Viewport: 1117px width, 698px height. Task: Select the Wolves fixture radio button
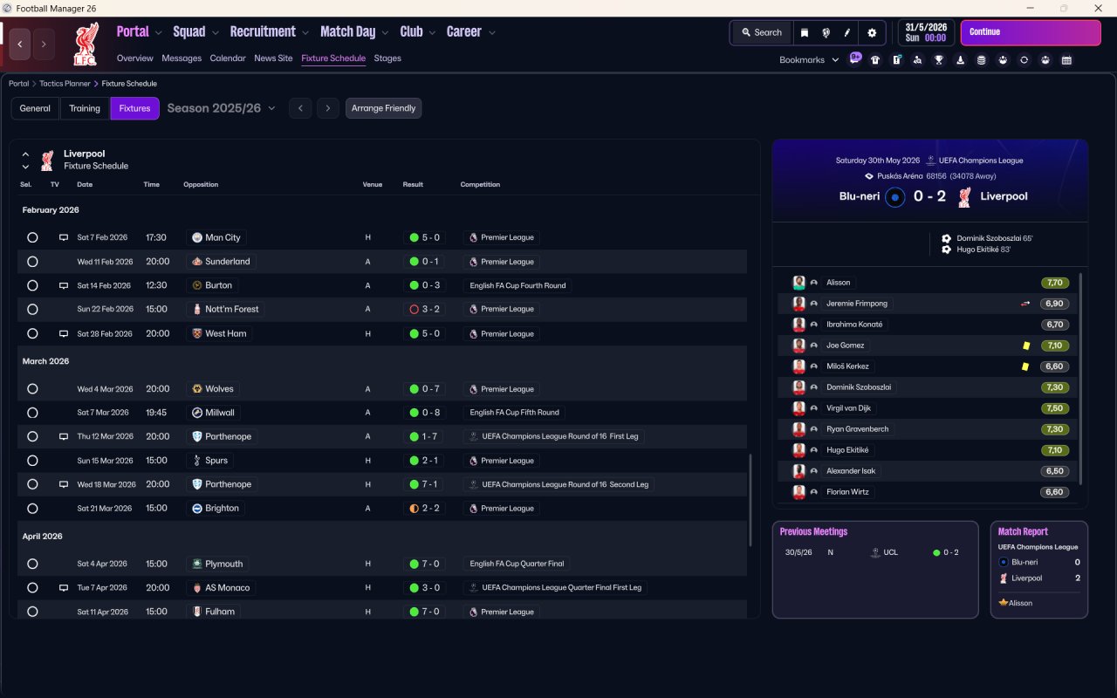click(x=32, y=389)
